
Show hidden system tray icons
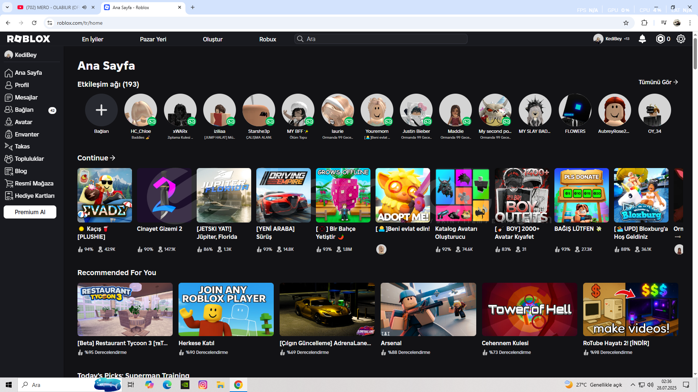click(633, 385)
